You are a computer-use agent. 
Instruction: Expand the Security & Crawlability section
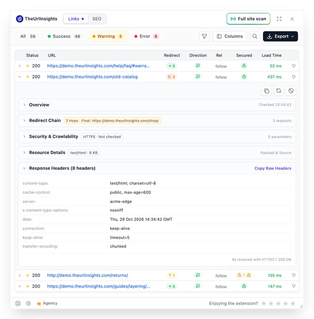pos(157,137)
